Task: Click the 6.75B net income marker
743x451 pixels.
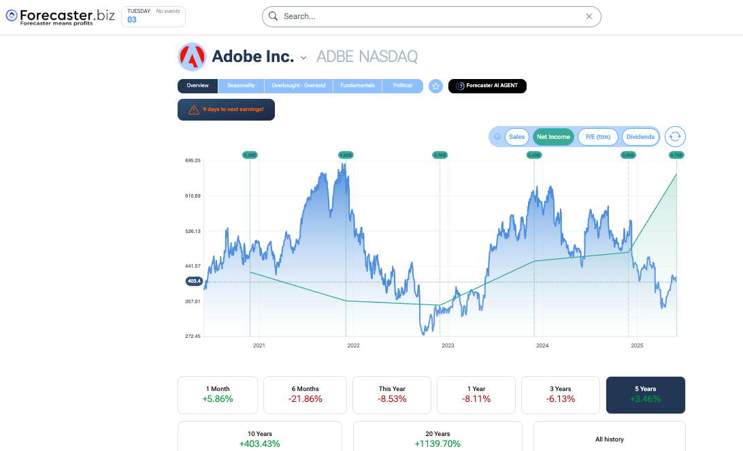Action: (676, 155)
